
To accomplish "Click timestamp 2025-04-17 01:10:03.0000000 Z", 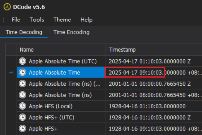I will (x=150, y=61).
